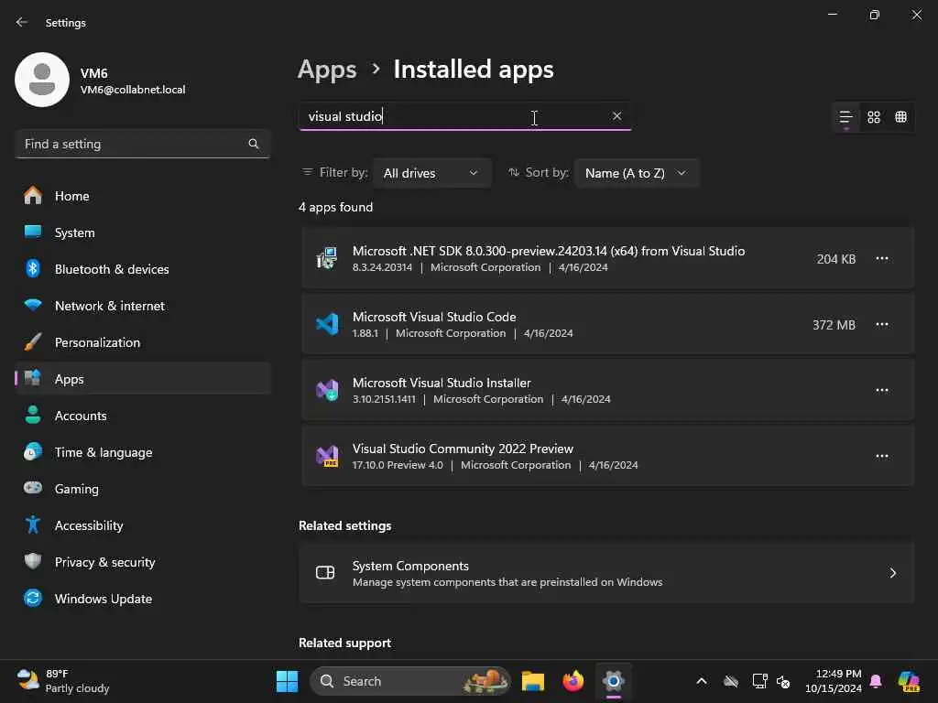Open File Explorer from the taskbar
This screenshot has width=938, height=703.
[x=533, y=681]
